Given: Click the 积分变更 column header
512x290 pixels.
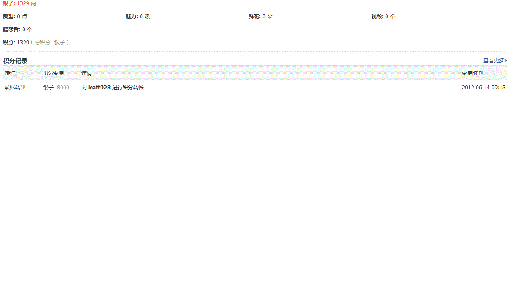Looking at the screenshot, I should 53,73.
